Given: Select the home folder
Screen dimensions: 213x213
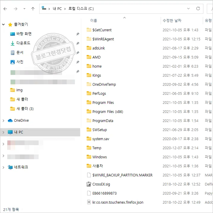Looking at the screenshot, I should click(x=94, y=66).
